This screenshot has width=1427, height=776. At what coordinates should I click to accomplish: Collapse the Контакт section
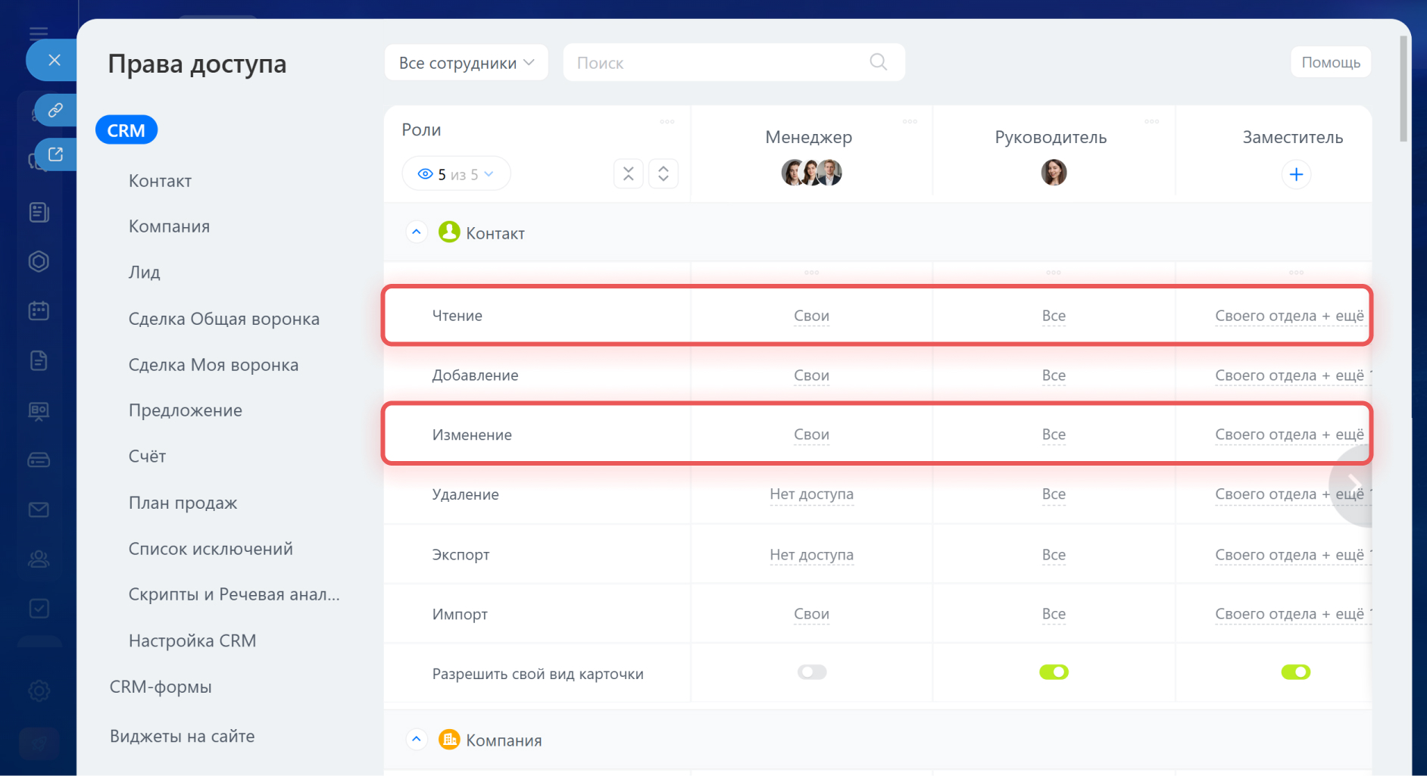pos(417,232)
